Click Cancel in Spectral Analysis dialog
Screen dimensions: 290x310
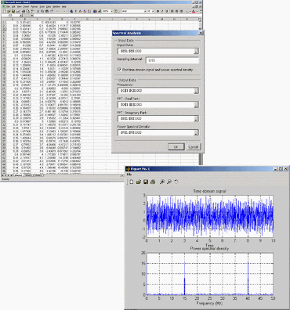(x=194, y=147)
